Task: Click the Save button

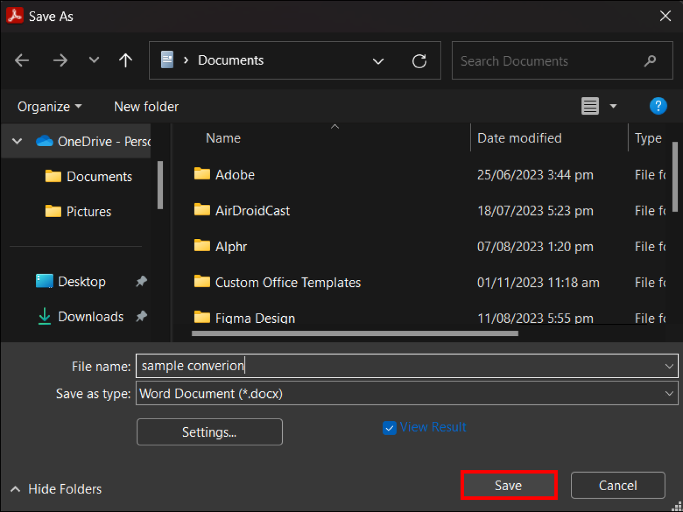Action: pos(508,485)
